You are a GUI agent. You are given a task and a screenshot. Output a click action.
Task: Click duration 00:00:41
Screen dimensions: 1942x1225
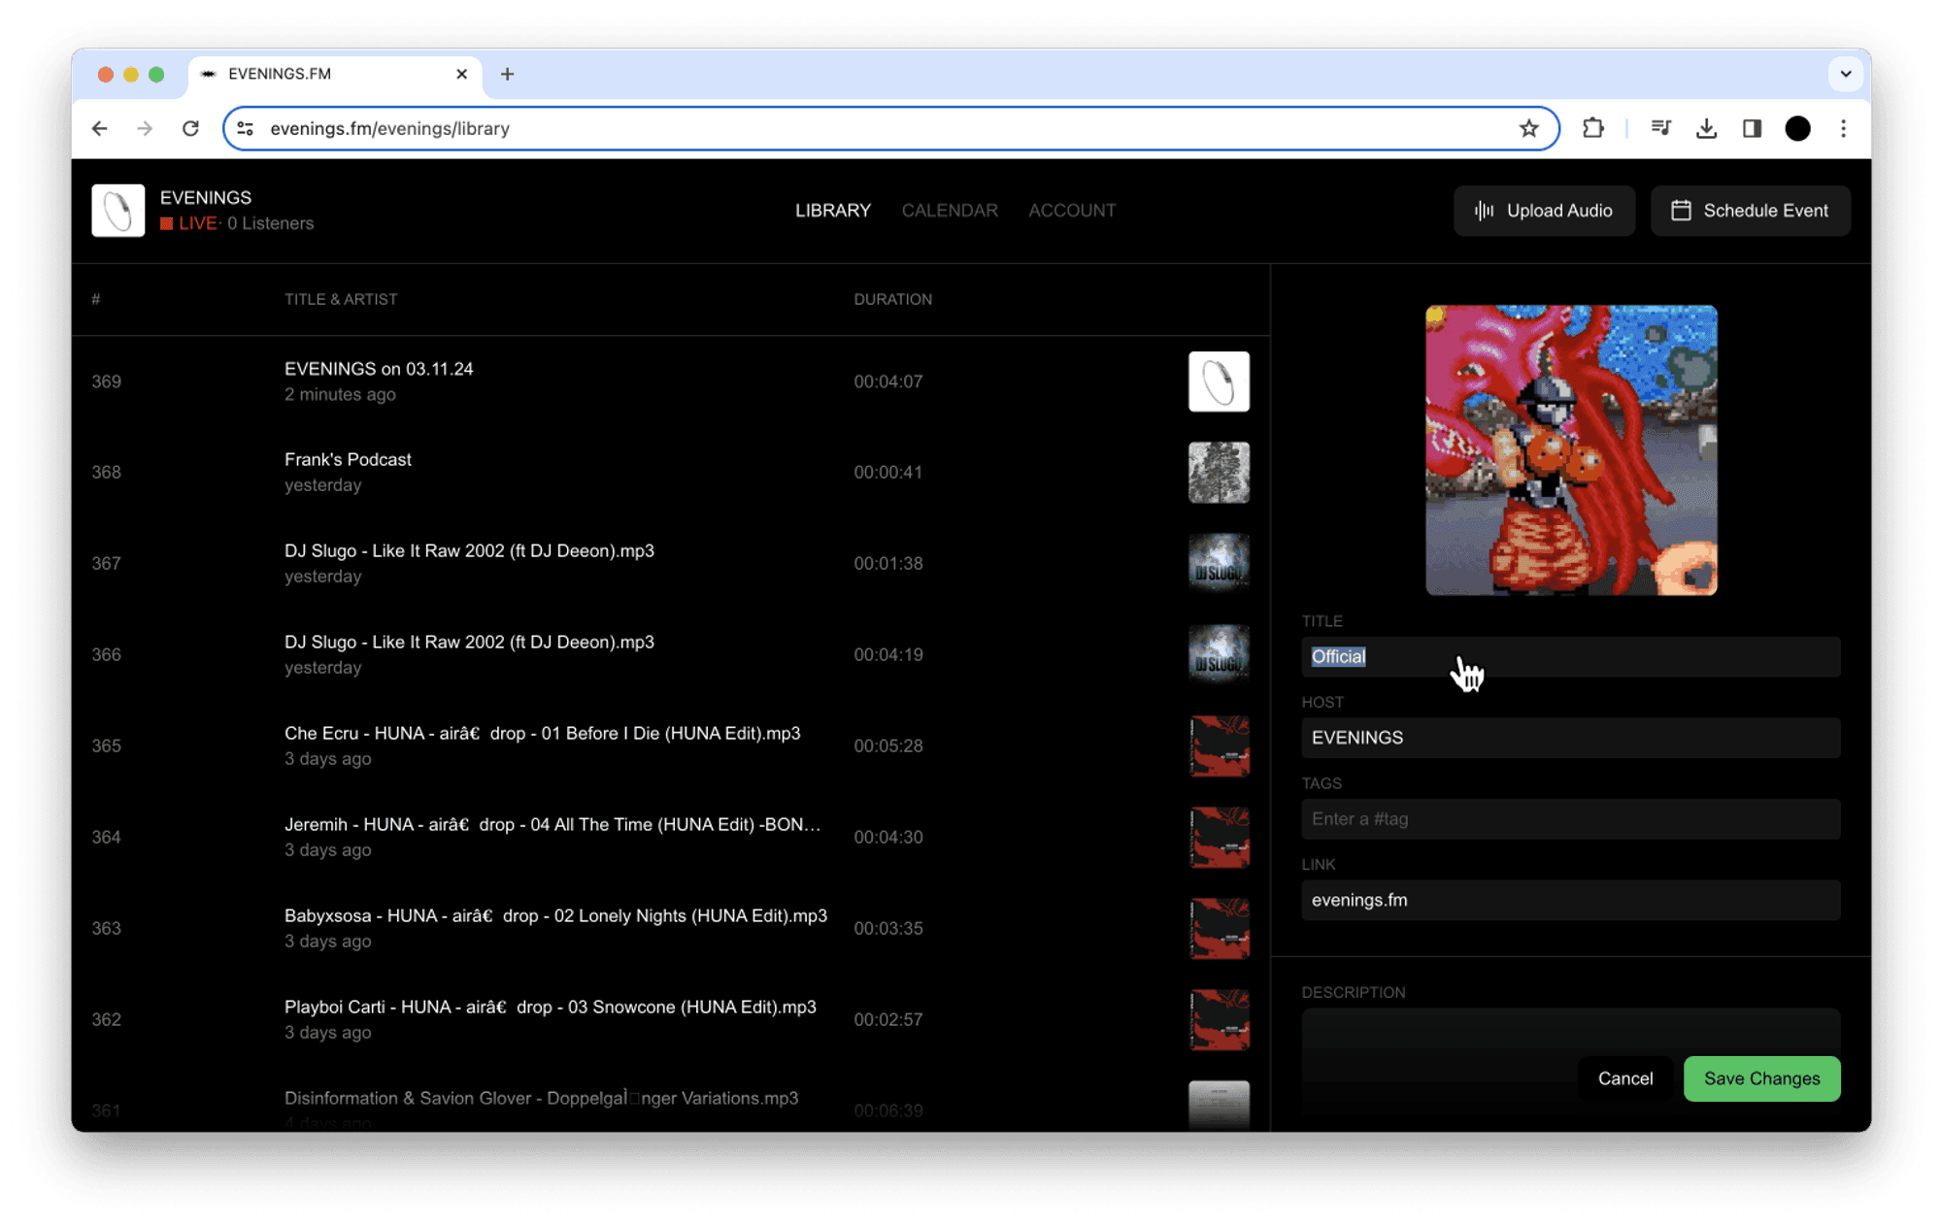[887, 473]
